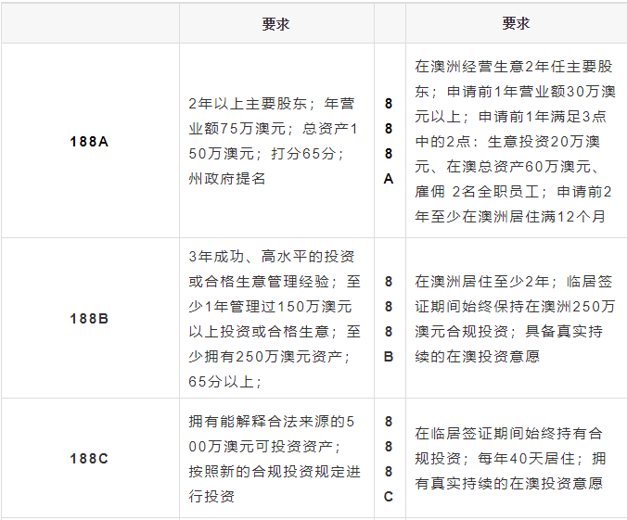This screenshot has height=520, width=627.
Task: Click the second 要求 header beside the 888 column
Action: pyautogui.click(x=516, y=23)
